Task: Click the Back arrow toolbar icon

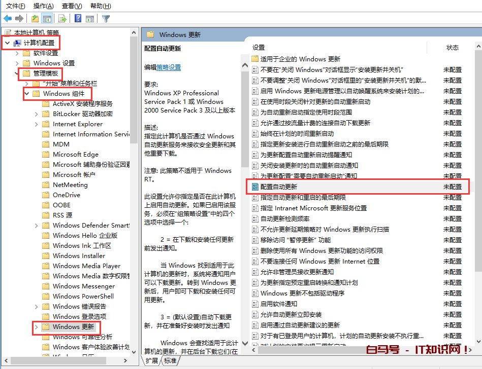Action: click(8, 19)
